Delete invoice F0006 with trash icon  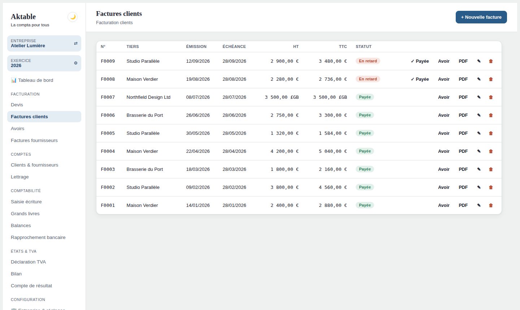point(491,115)
